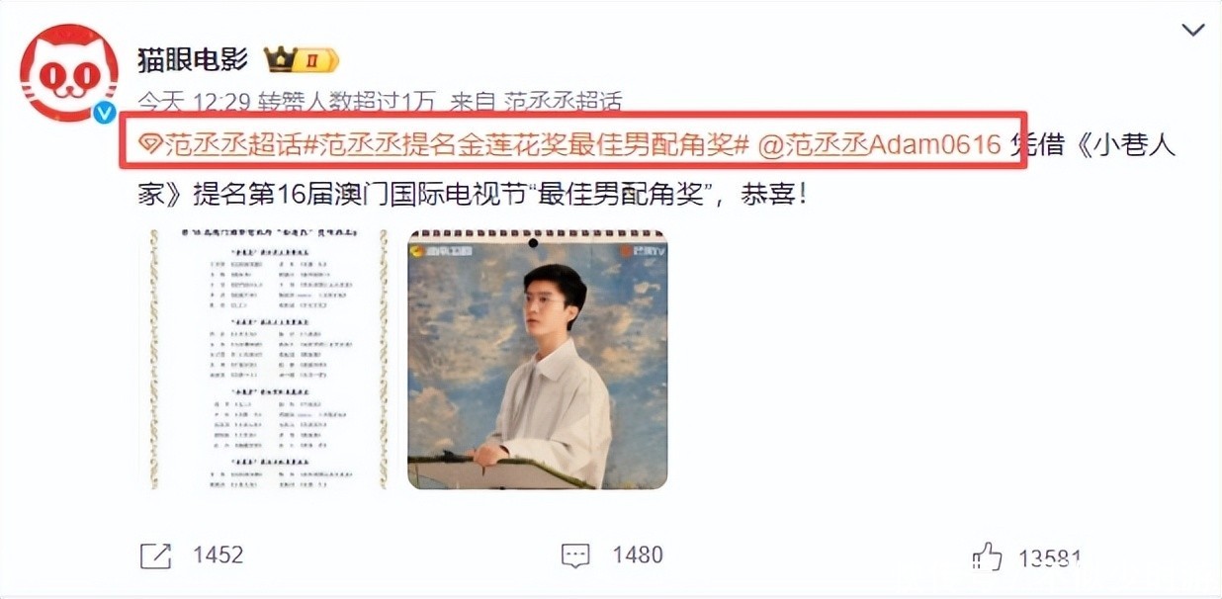Open the 猫眼电影 account name

193,60
